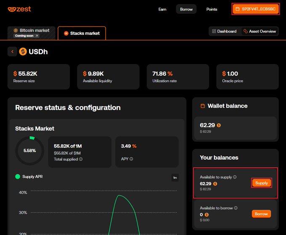Click the Oracle price value
Viewport: 286px width, 235px height.
[230, 74]
